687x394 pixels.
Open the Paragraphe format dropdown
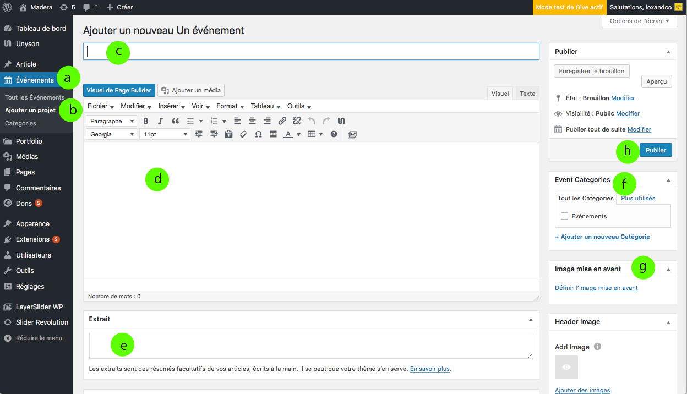point(112,121)
